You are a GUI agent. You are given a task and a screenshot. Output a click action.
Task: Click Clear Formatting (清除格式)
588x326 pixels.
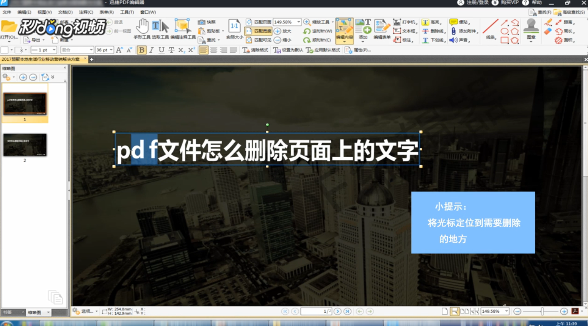(x=255, y=50)
